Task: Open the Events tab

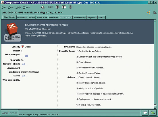Action: click(x=101, y=17)
